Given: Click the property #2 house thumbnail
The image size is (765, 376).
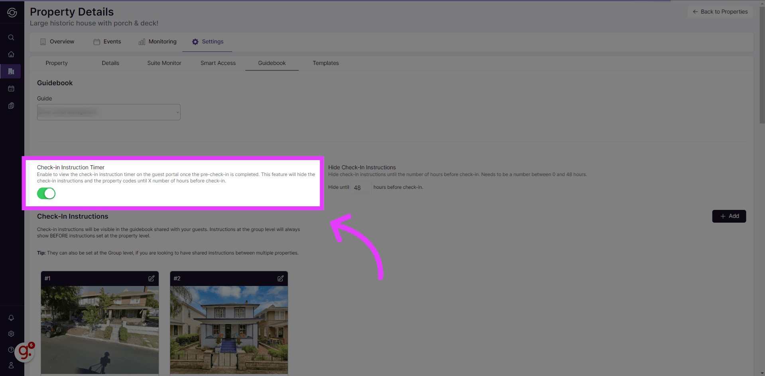Looking at the screenshot, I should pyautogui.click(x=228, y=329).
